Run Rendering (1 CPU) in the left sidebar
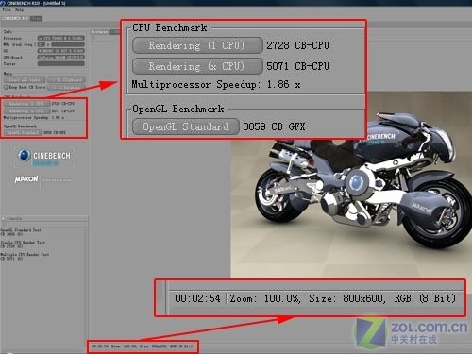Screen dimensions: 472x354 coord(27,104)
